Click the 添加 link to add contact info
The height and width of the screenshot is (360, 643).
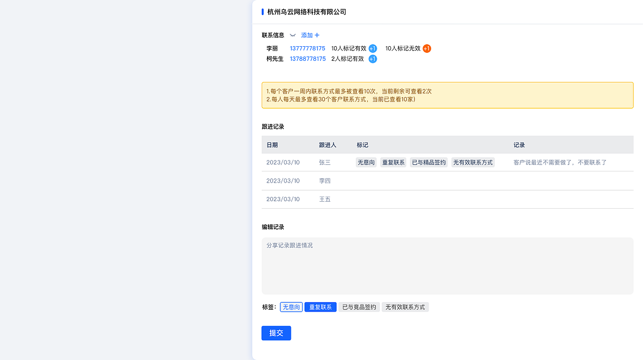(x=307, y=35)
